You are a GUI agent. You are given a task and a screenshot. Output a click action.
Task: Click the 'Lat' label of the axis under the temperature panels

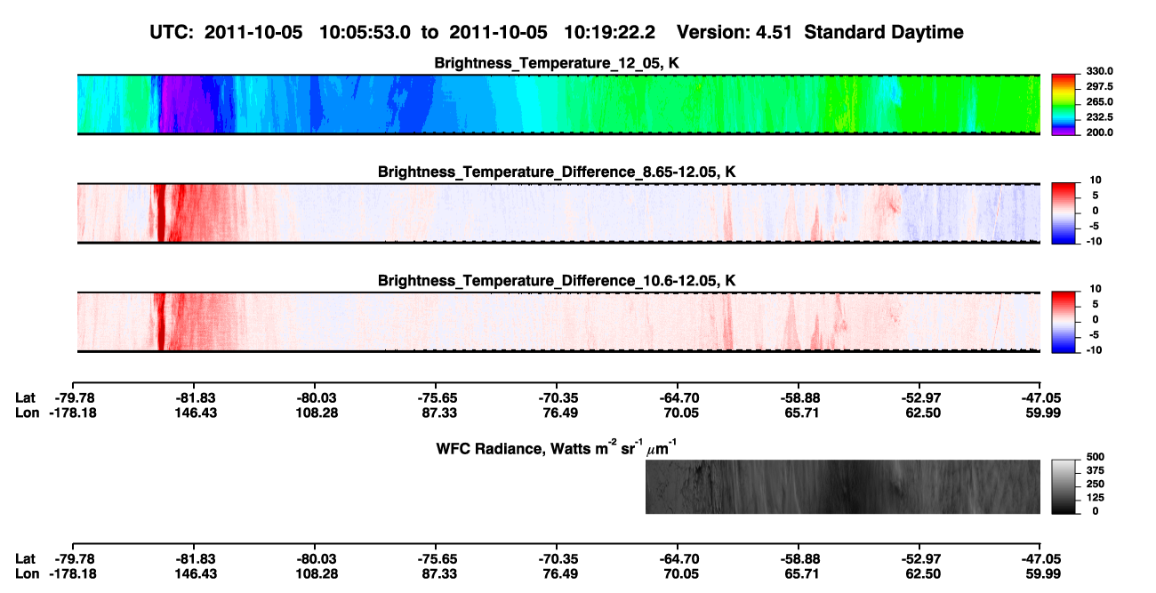[x=26, y=397]
